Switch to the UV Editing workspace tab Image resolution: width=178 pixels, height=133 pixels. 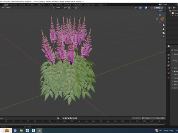31,5
